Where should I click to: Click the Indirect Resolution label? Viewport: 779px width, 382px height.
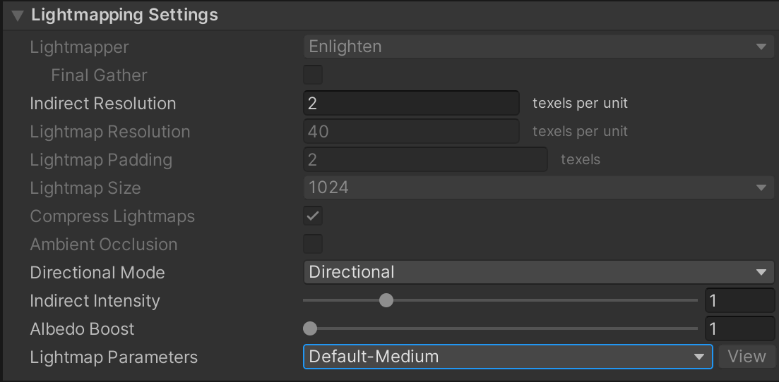pyautogui.click(x=103, y=104)
